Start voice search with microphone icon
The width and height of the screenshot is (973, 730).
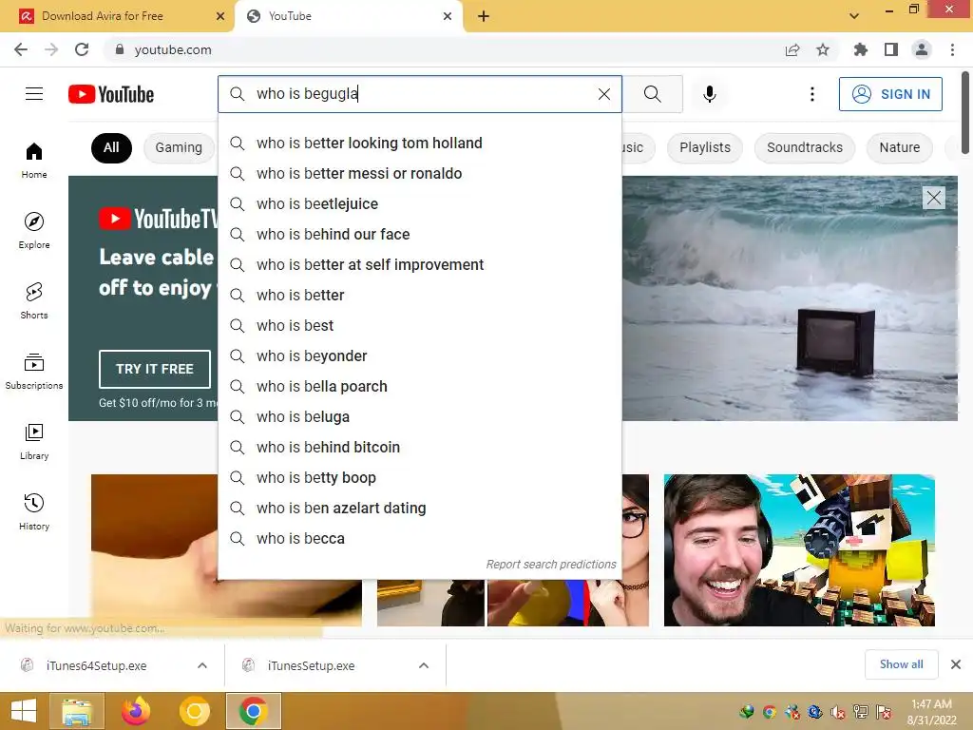click(x=709, y=94)
